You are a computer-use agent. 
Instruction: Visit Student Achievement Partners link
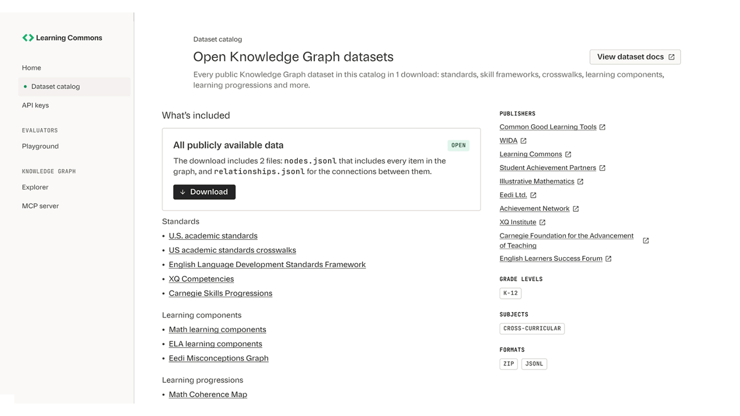click(548, 168)
